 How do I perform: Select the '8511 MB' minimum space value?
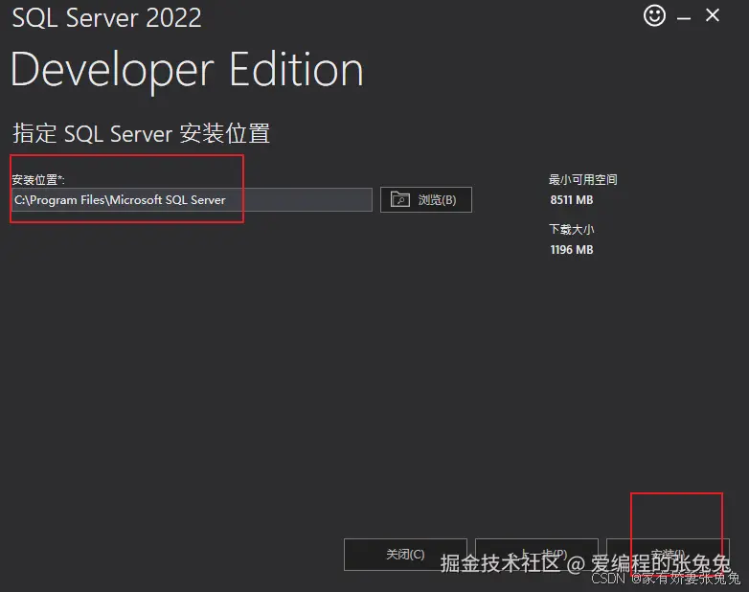click(571, 199)
